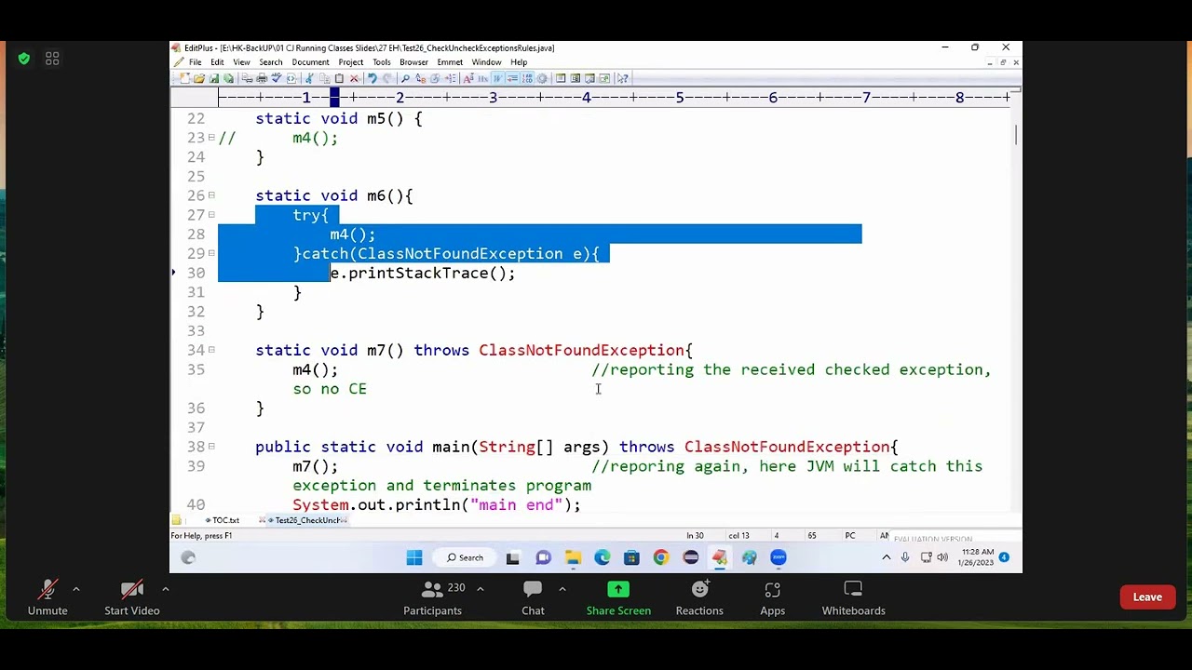1192x670 pixels.
Task: Click the column ruler above the editor
Action: [x=615, y=97]
